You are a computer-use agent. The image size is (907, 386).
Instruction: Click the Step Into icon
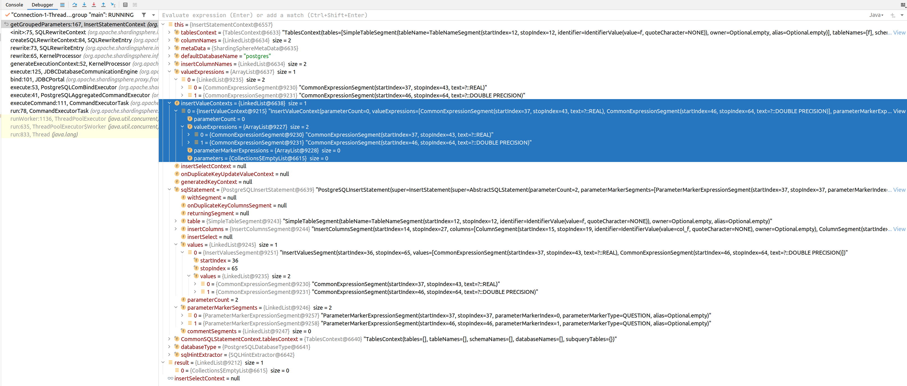click(x=84, y=4)
